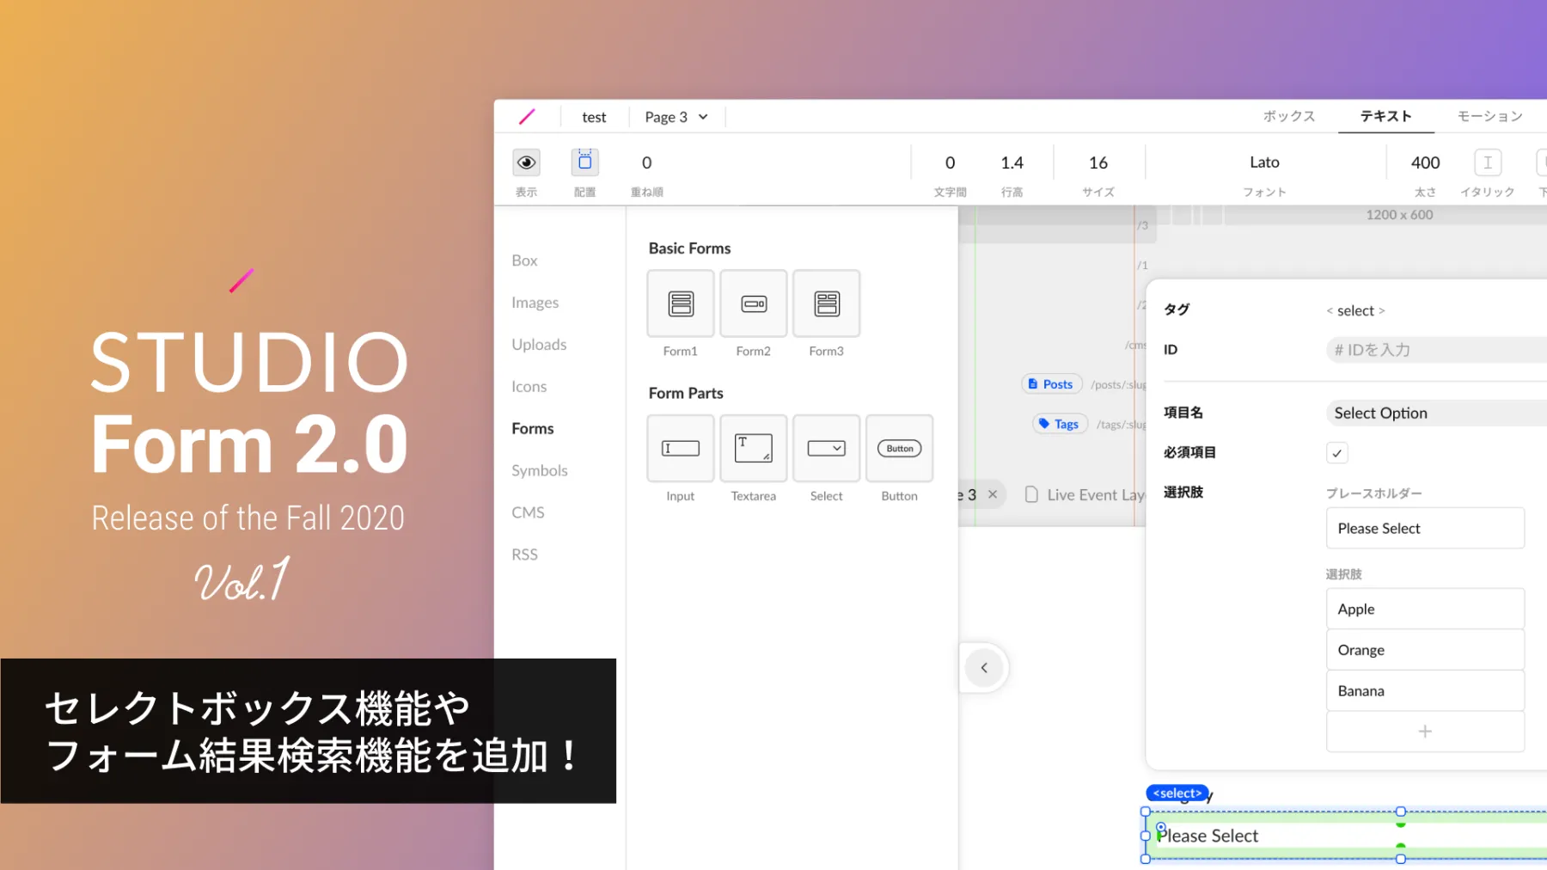The width and height of the screenshot is (1547, 870).
Task: Insert the Form2 basic form
Action: (x=754, y=303)
